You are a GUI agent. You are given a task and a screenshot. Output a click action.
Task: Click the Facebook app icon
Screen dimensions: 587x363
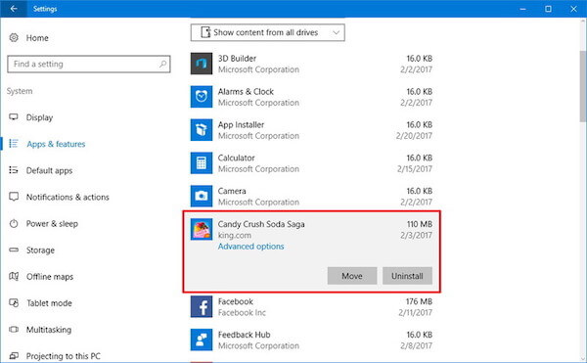(x=202, y=307)
